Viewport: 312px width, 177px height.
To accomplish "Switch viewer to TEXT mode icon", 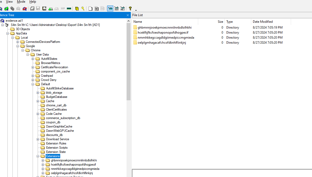I will click(117, 8).
